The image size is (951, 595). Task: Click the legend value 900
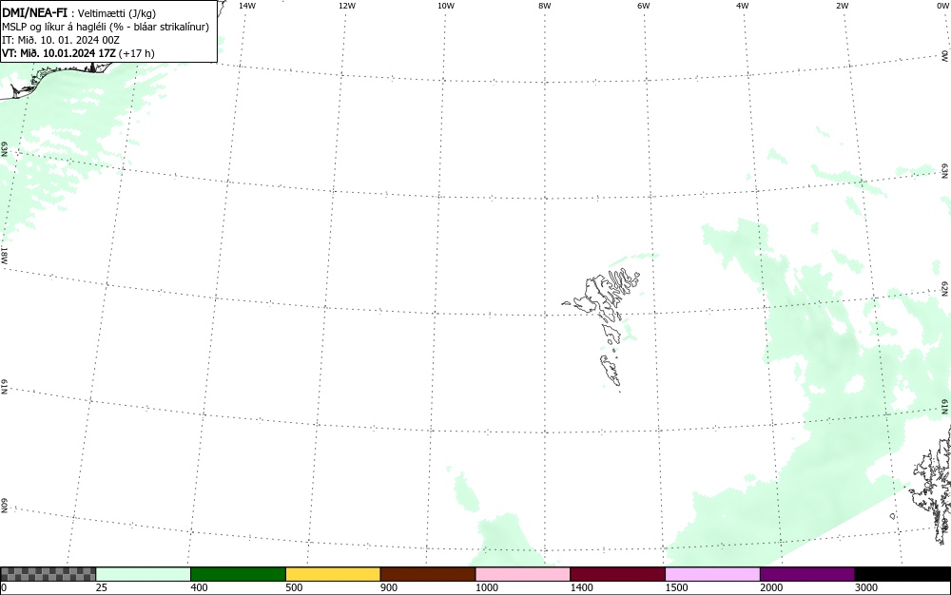[389, 587]
